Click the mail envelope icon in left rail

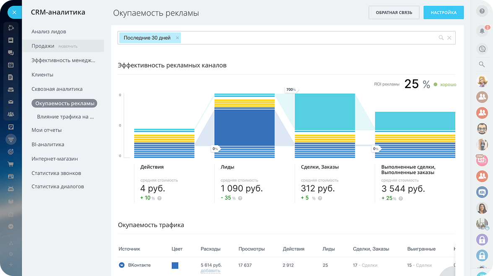pos(11,102)
